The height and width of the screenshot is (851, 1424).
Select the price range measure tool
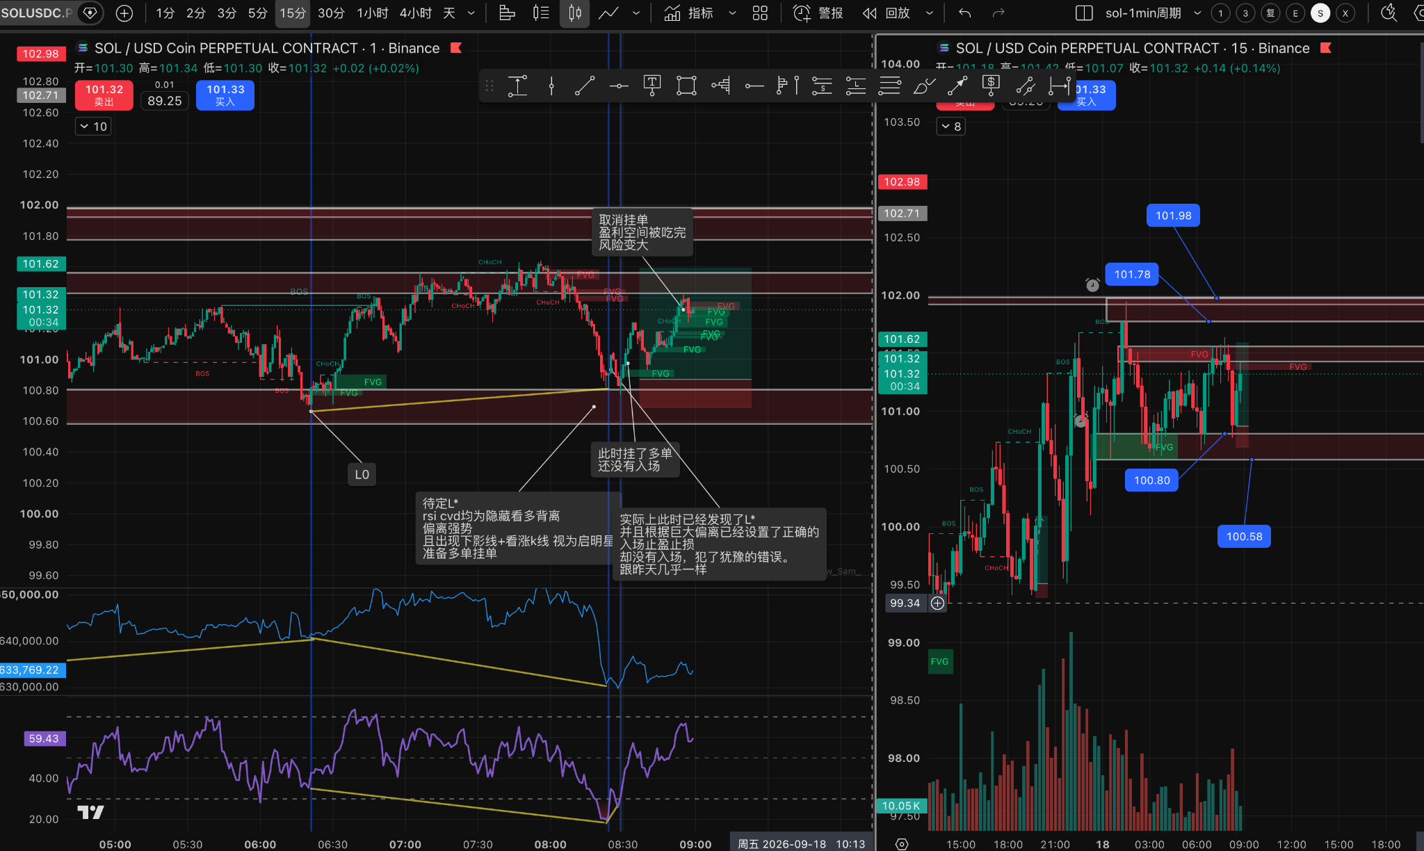517,86
